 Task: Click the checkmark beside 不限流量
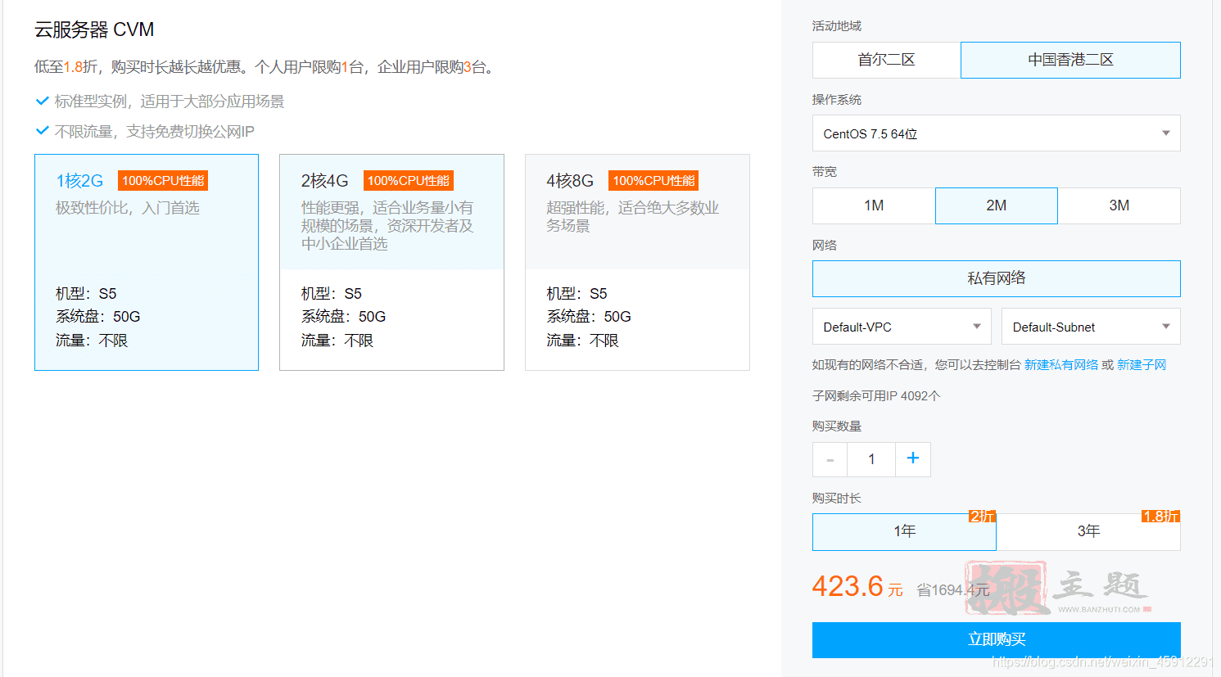point(43,131)
